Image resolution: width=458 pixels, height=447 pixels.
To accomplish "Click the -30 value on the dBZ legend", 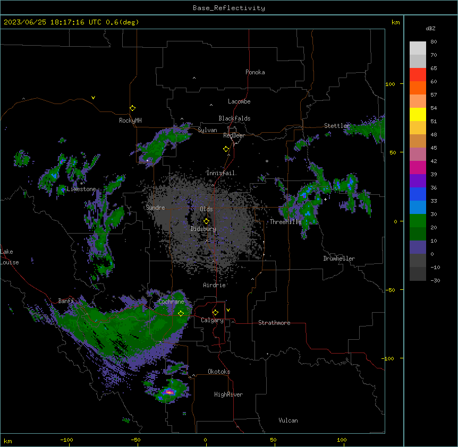I will tap(435, 280).
